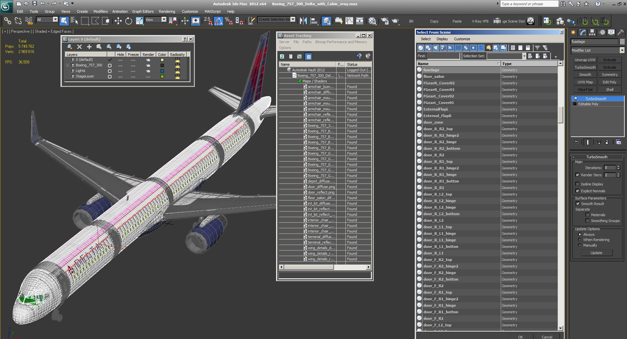Viewport: 627px width, 339px height.
Task: Select the Link tool in main toolbar
Action: [x=8, y=20]
